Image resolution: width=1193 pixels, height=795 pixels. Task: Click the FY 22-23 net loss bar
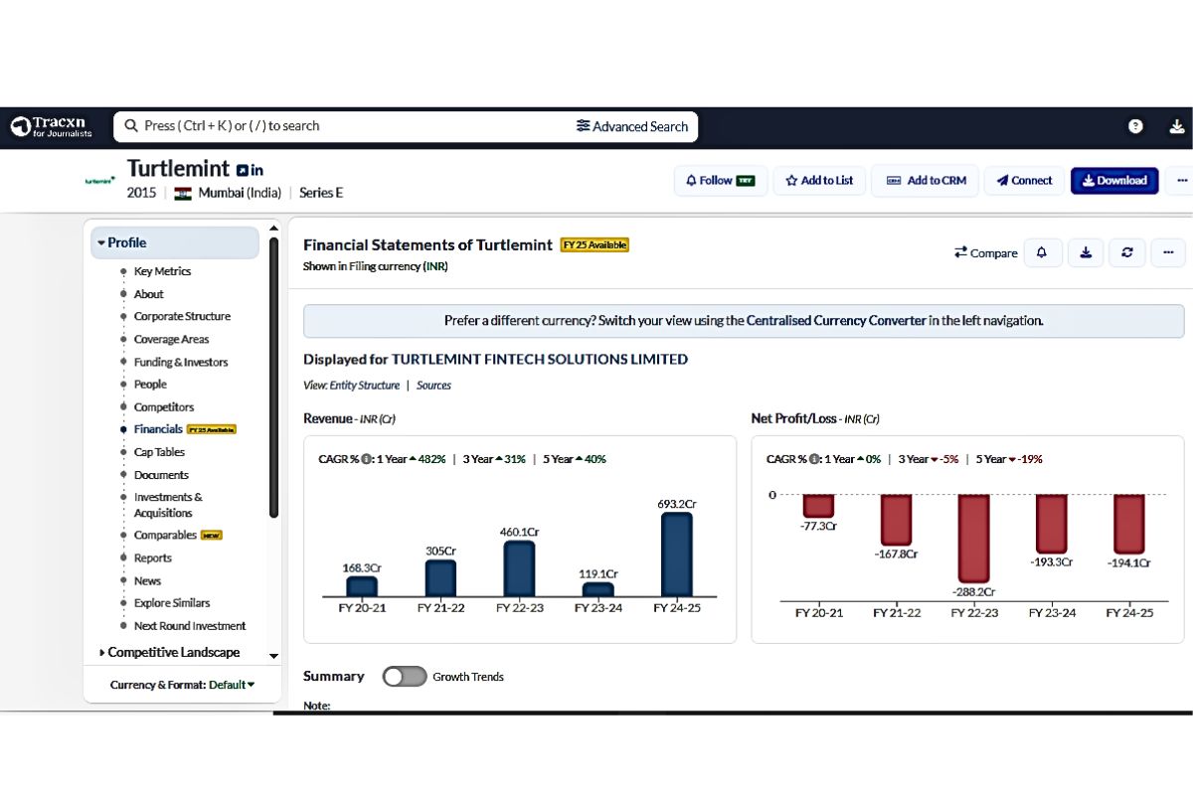click(973, 539)
